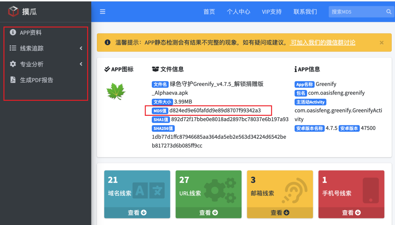
Task: Click the URL线索 card gears icon
Action: tap(220, 190)
